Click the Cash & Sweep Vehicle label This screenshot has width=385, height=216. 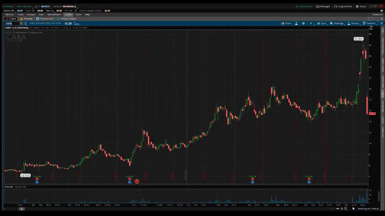[x=91, y=10]
